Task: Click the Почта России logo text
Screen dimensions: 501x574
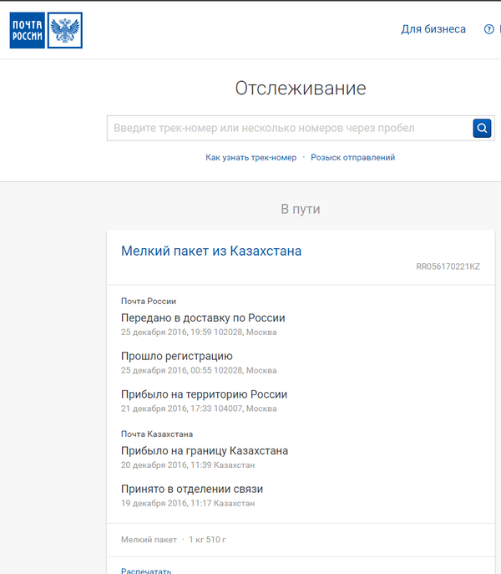Action: pyautogui.click(x=27, y=30)
